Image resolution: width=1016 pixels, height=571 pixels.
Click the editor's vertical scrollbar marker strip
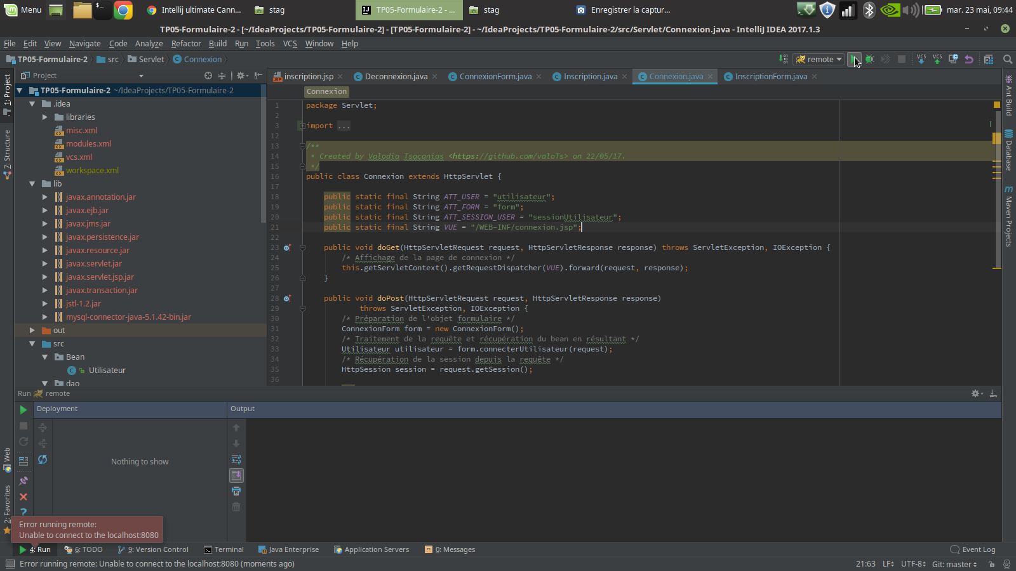996,190
